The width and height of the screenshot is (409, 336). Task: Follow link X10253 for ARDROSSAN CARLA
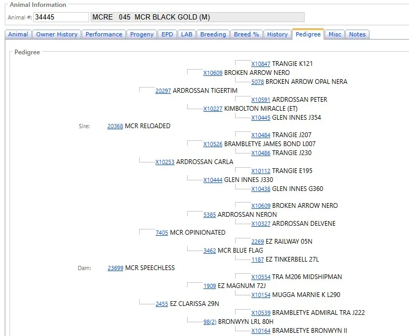164,162
